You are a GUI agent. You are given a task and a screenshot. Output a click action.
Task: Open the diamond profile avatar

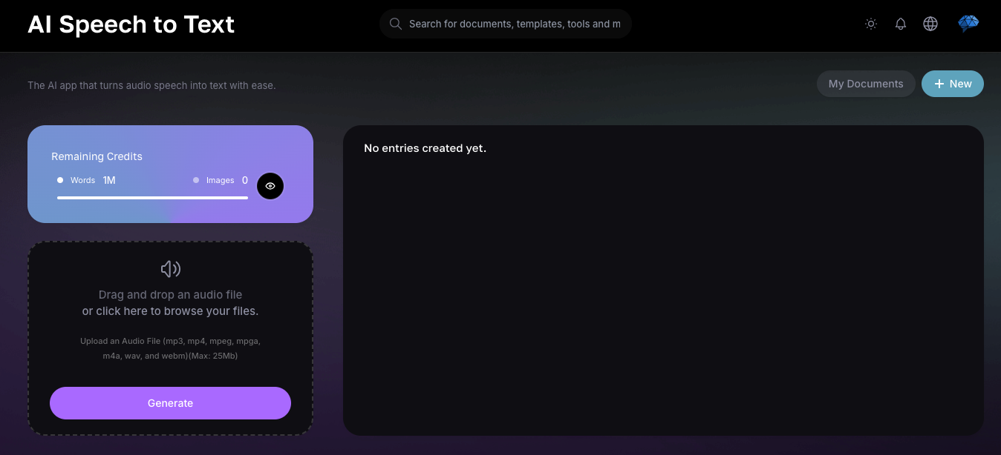coord(968,24)
